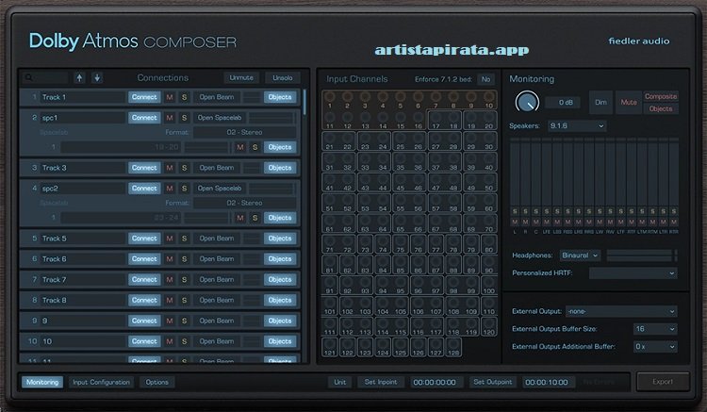
Task: Mute the spc1 connection
Action: 170,118
